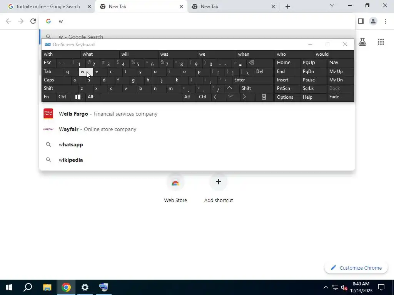The height and width of the screenshot is (295, 394).
Task: Close the fortnite online tab
Action: click(x=89, y=7)
